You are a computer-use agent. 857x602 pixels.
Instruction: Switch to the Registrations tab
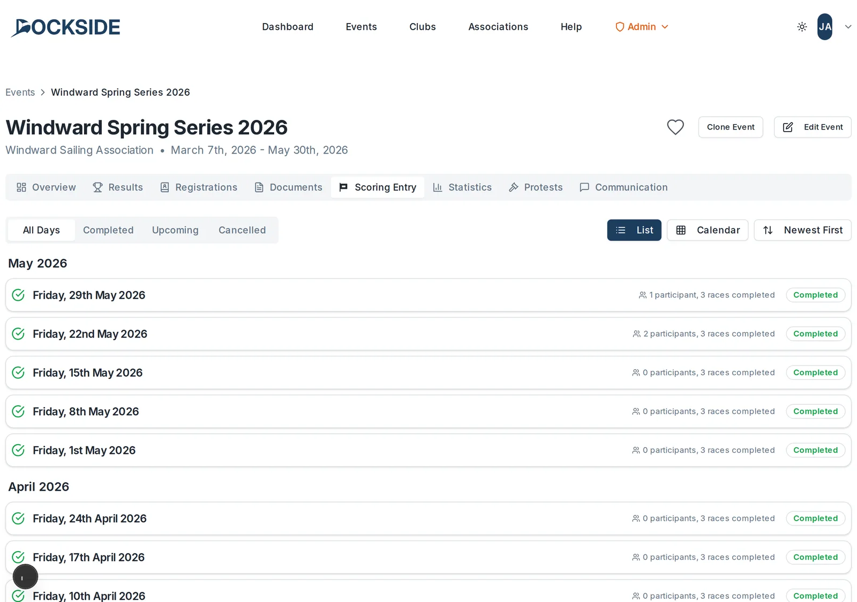pos(199,187)
